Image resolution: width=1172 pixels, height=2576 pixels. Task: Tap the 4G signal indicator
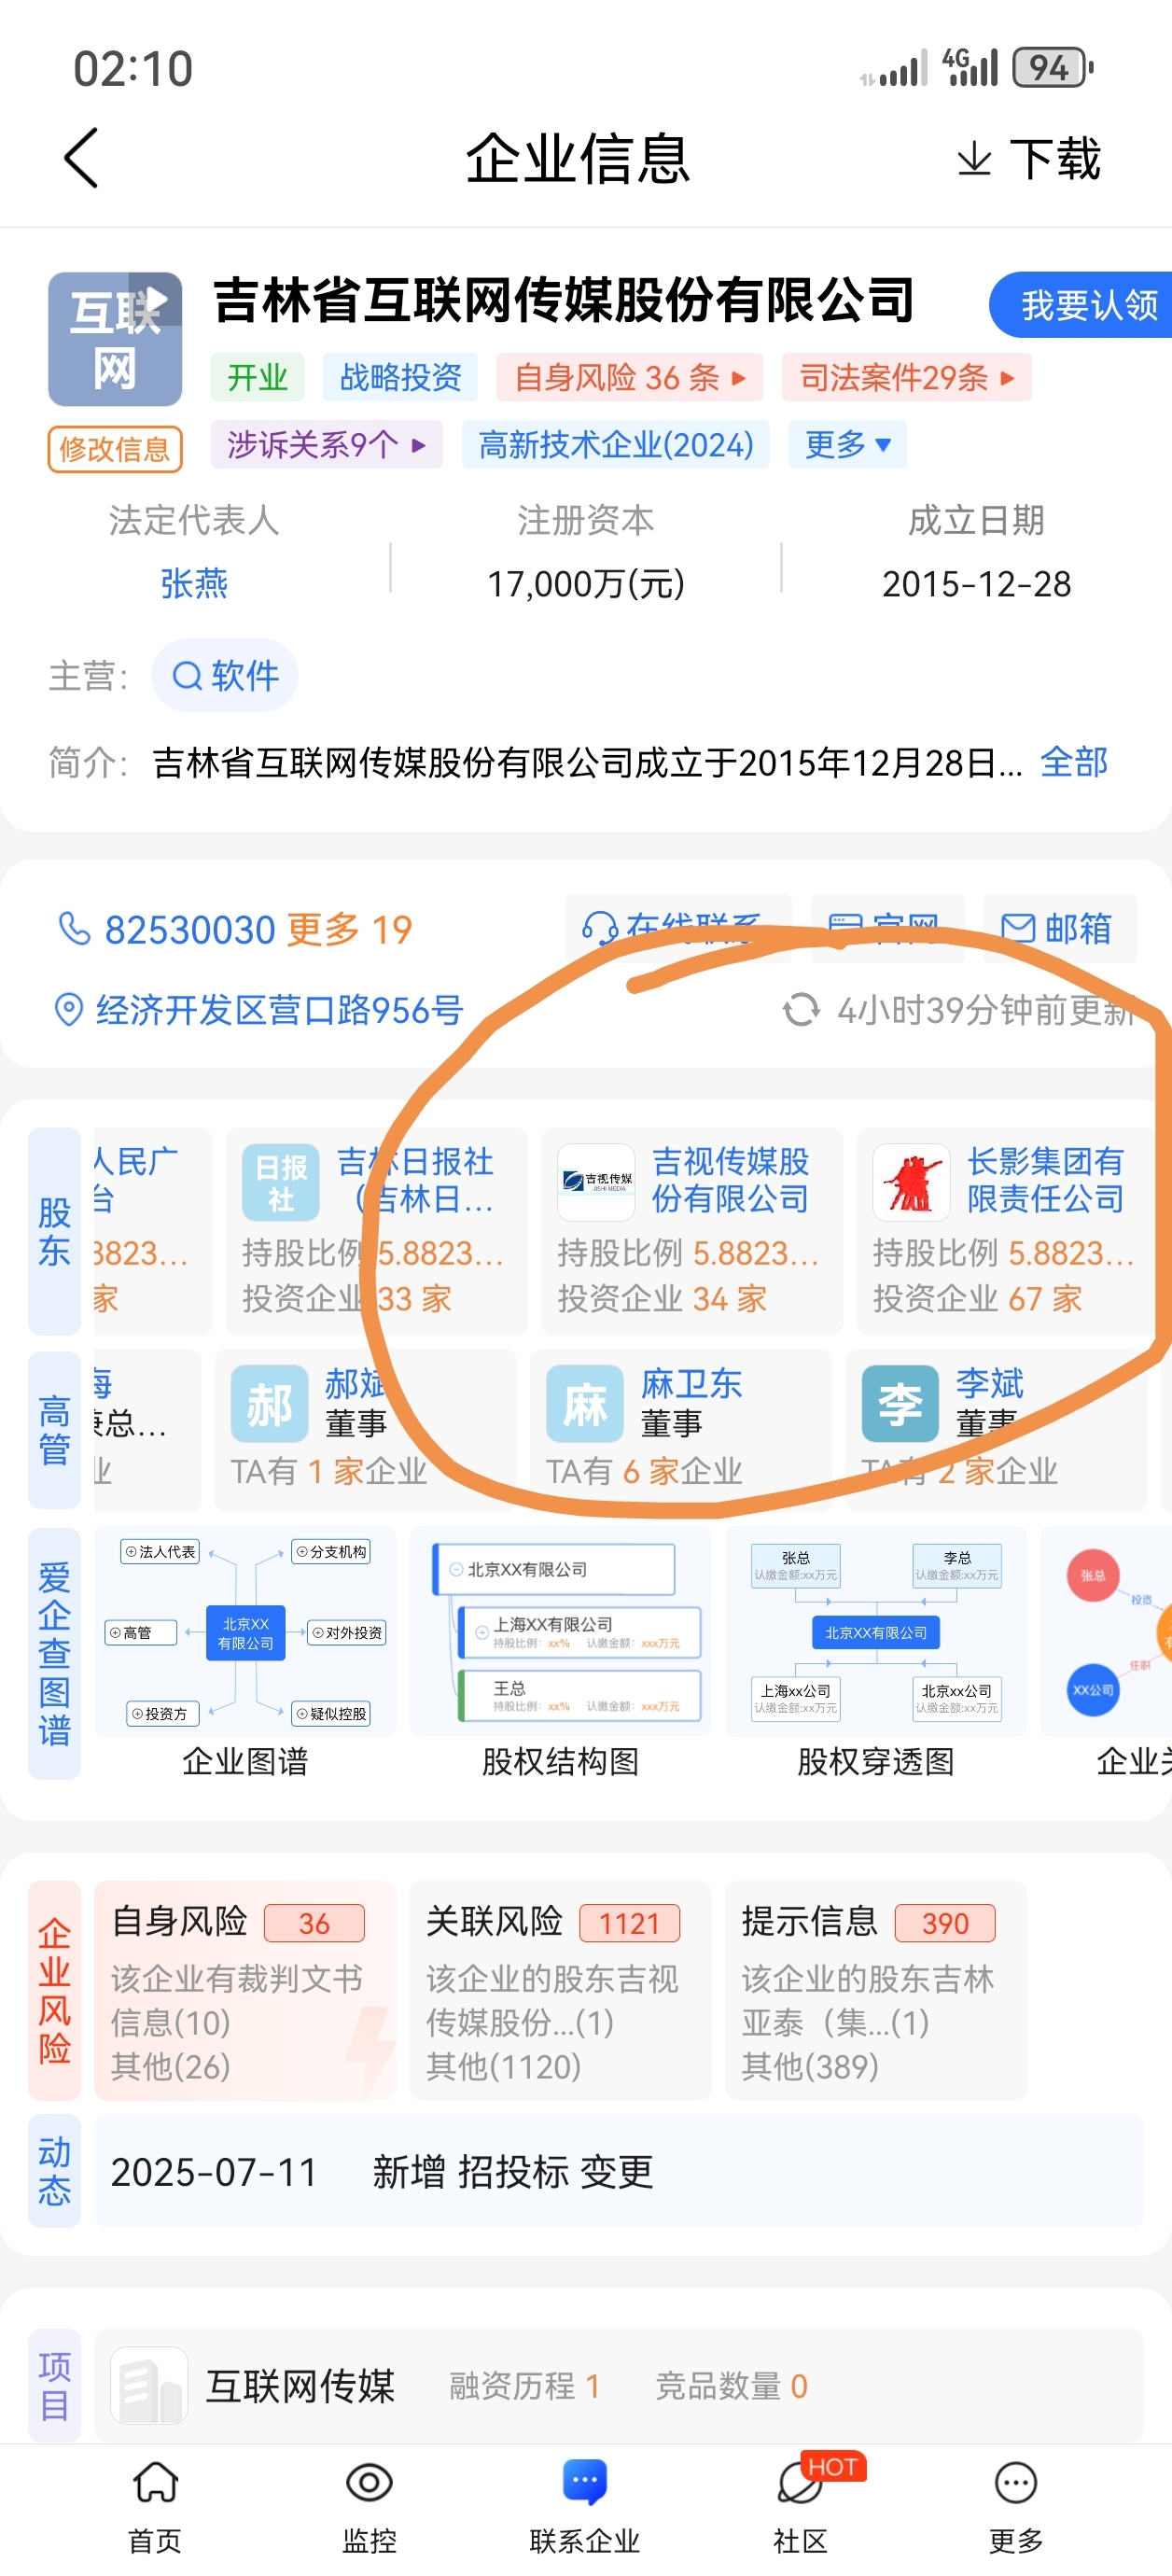pyautogui.click(x=970, y=68)
